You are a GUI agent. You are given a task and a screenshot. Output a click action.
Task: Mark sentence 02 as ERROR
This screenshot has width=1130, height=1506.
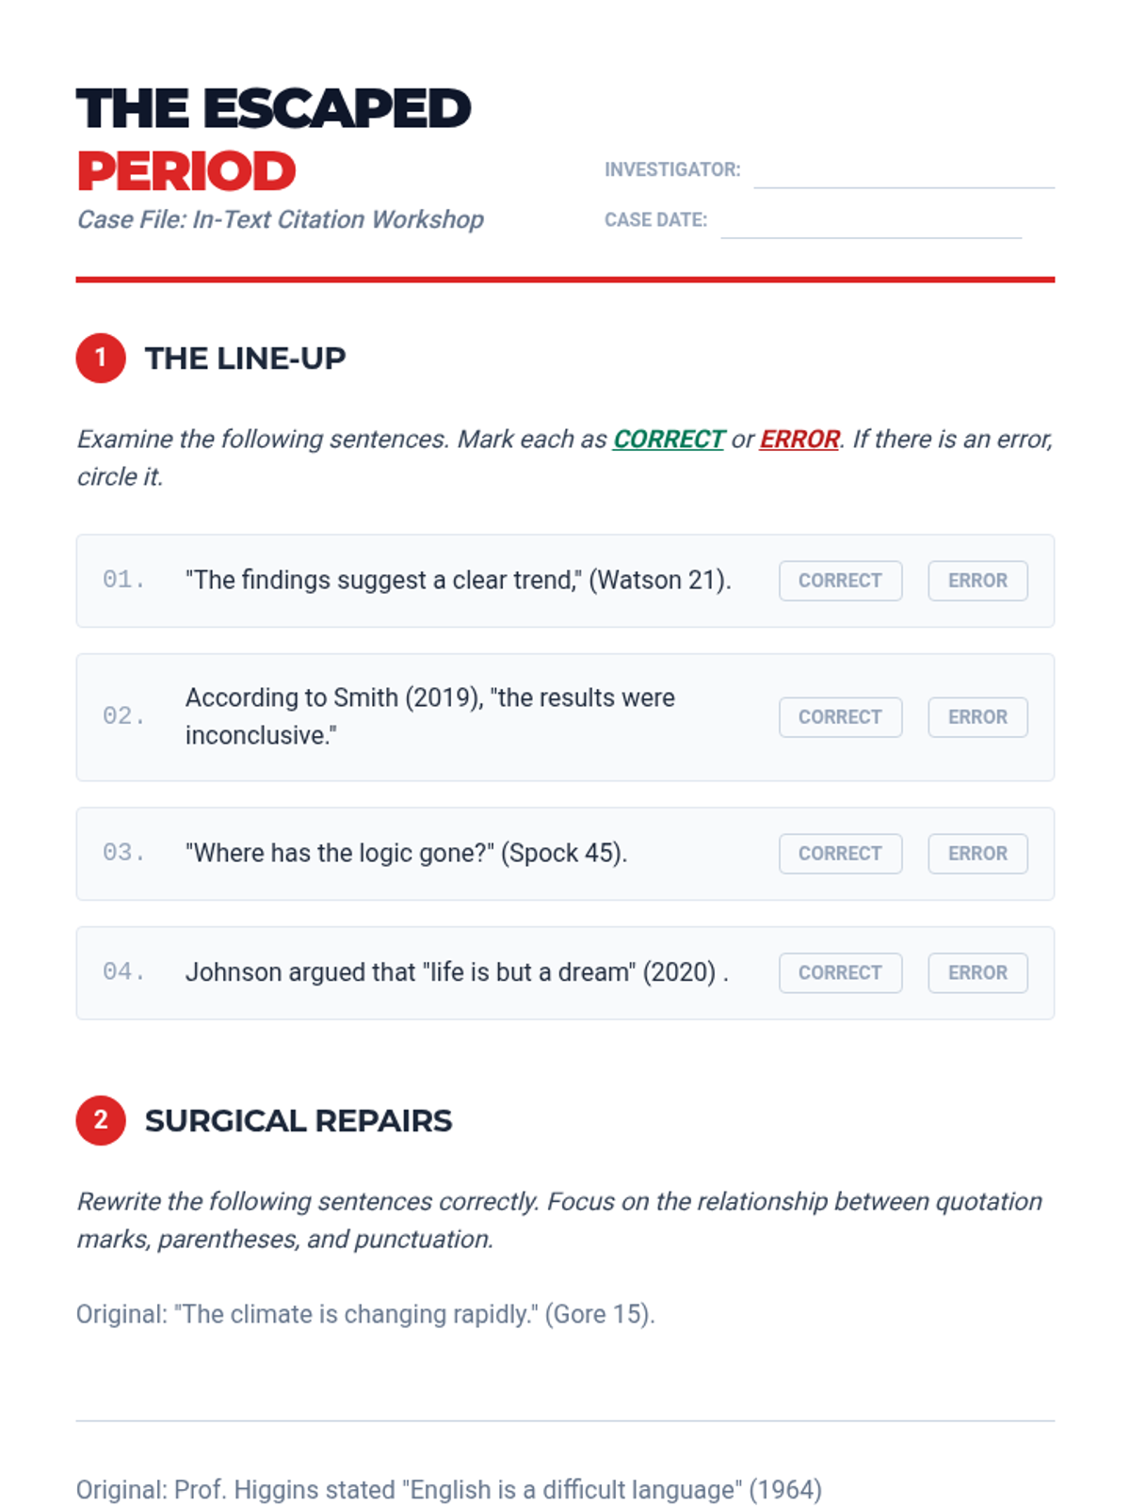[977, 717]
